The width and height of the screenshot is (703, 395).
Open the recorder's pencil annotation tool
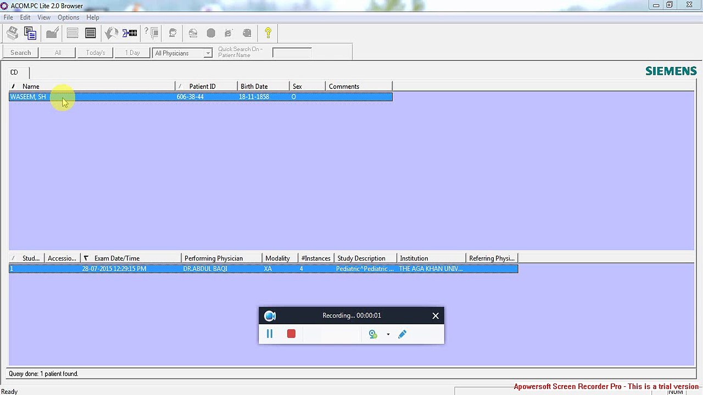pyautogui.click(x=402, y=334)
